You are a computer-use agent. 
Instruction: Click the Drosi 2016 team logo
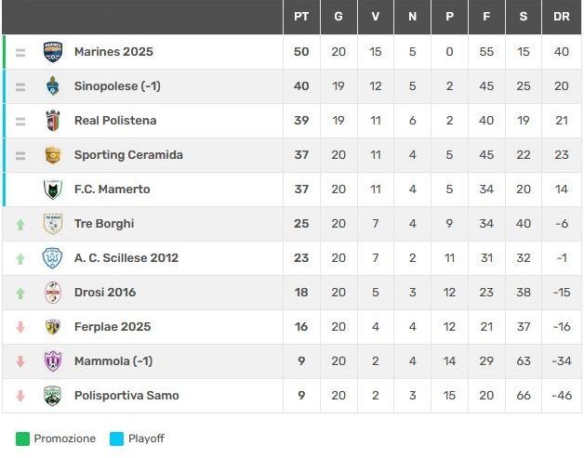53,293
